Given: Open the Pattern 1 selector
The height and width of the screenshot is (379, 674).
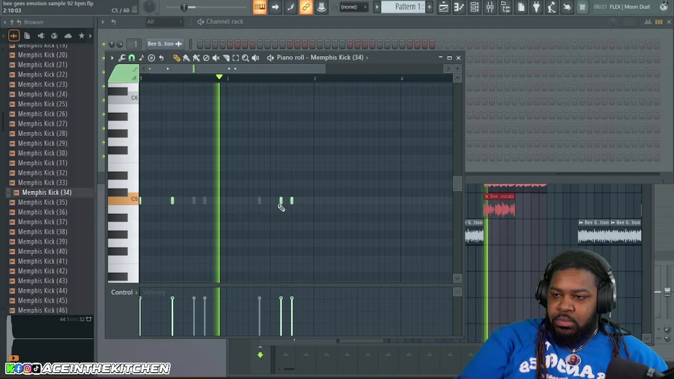Looking at the screenshot, I should click(x=408, y=7).
